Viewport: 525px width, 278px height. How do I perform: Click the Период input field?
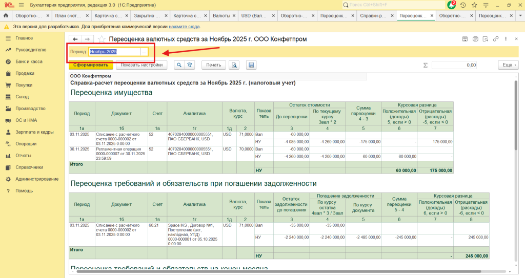(x=114, y=52)
